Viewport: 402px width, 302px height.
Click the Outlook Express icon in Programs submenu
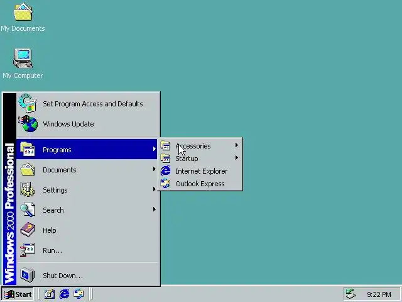(165, 183)
